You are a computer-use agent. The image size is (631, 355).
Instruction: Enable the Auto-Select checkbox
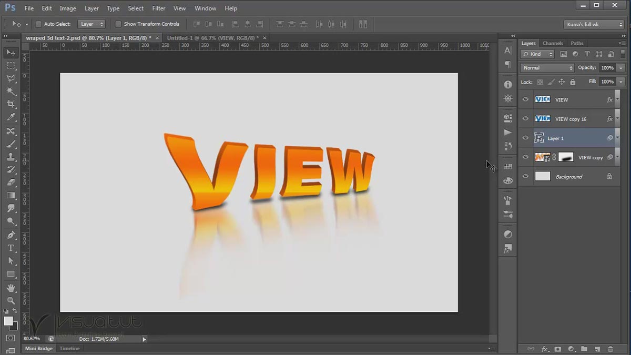pyautogui.click(x=38, y=24)
